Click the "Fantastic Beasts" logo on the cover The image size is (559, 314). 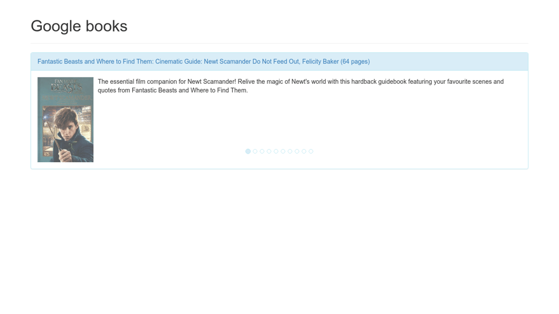65,85
